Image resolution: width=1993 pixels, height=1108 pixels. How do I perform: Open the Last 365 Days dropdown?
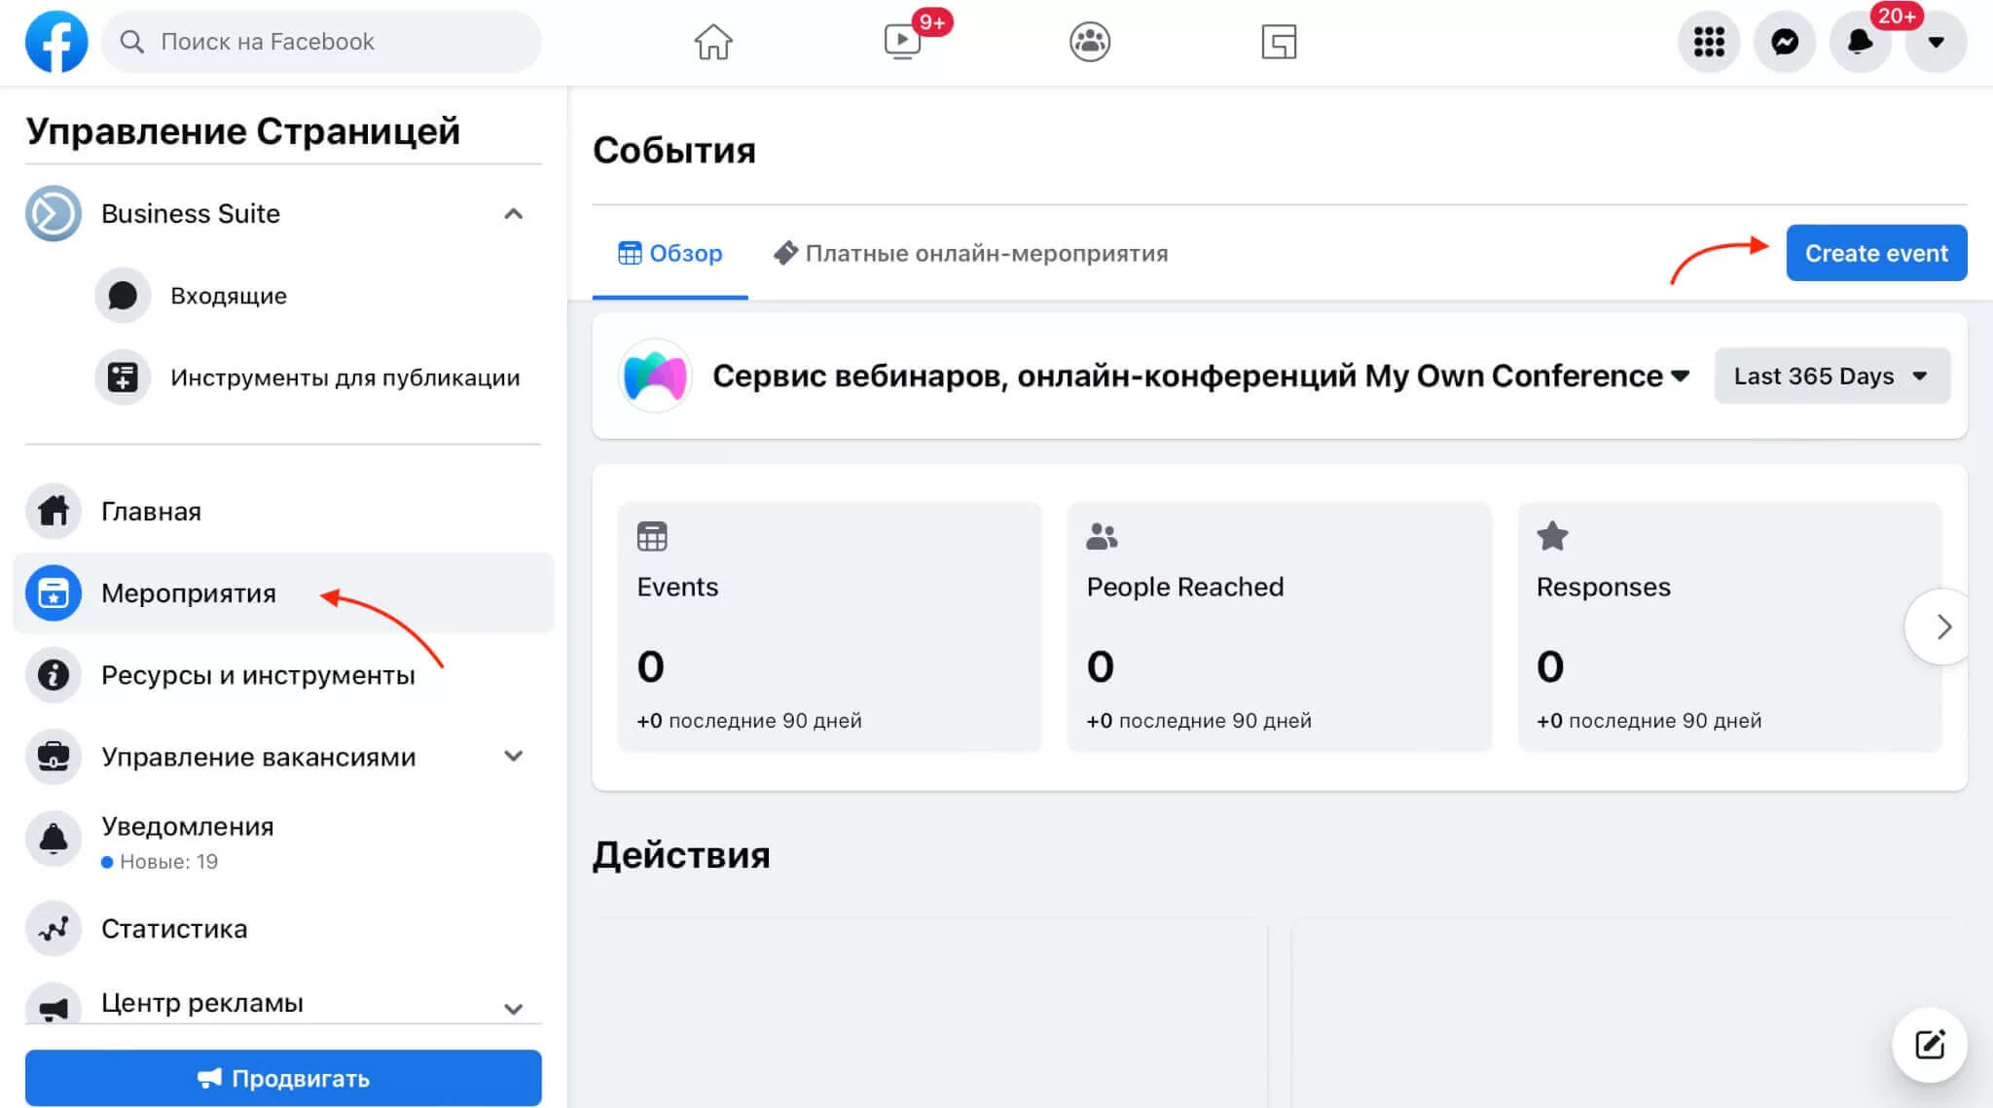click(x=1830, y=375)
